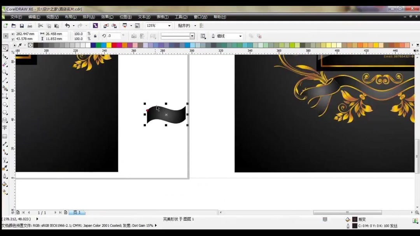Click the 页 1 page tab
Screen dimensions: 420x236
(77, 212)
